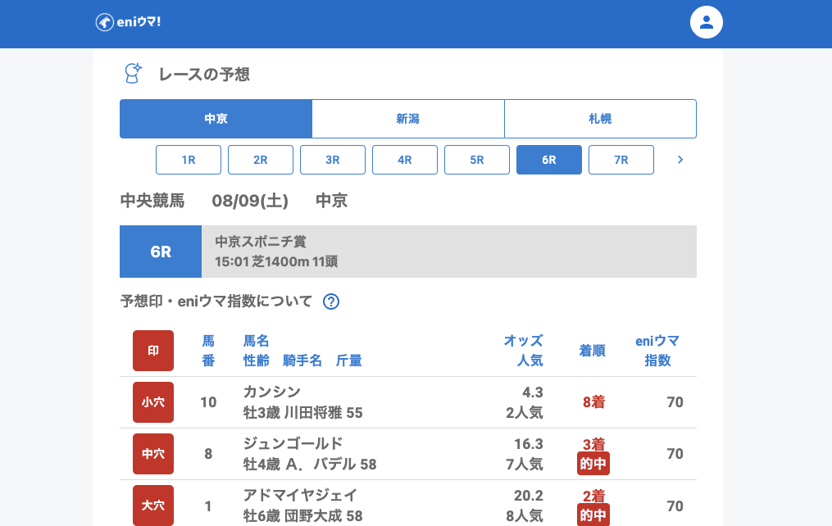Jump to race 7R
The height and width of the screenshot is (526, 832).
click(621, 160)
